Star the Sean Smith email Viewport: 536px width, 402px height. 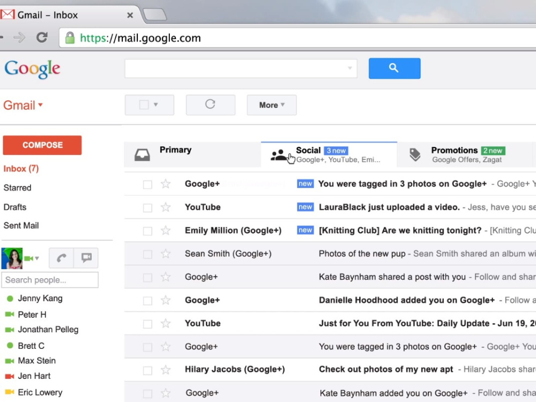(166, 254)
